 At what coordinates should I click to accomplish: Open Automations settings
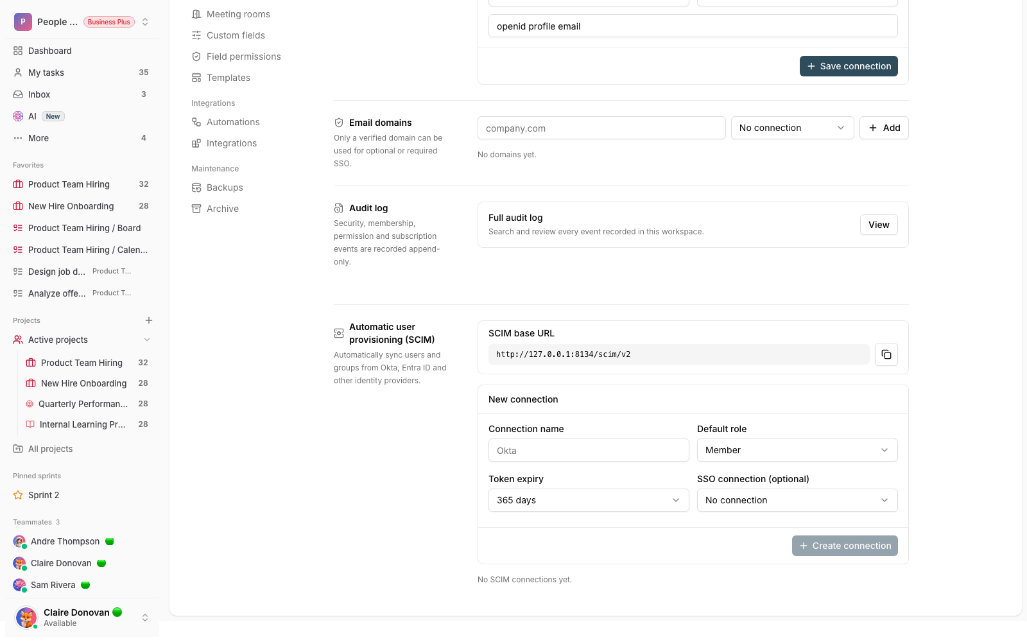pyautogui.click(x=233, y=122)
